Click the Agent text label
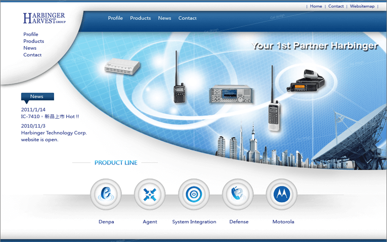The height and width of the screenshot is (242, 387). point(150,222)
